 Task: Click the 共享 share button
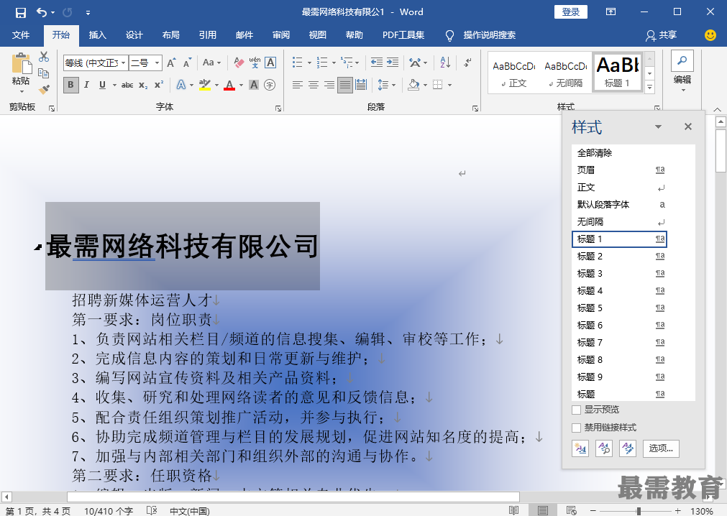[662, 35]
